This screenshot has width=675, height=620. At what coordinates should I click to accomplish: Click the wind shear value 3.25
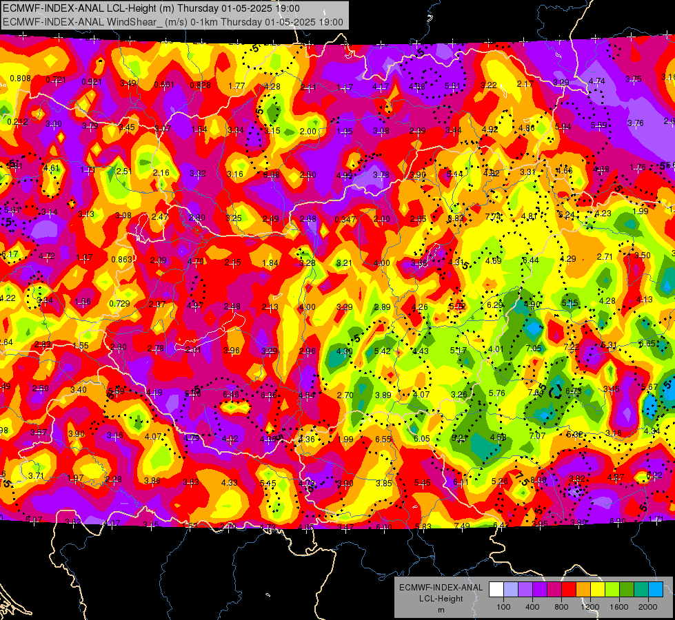pos(234,218)
